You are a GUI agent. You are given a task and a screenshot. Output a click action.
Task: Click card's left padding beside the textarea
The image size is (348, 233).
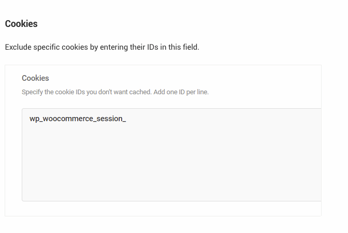click(x=13, y=154)
